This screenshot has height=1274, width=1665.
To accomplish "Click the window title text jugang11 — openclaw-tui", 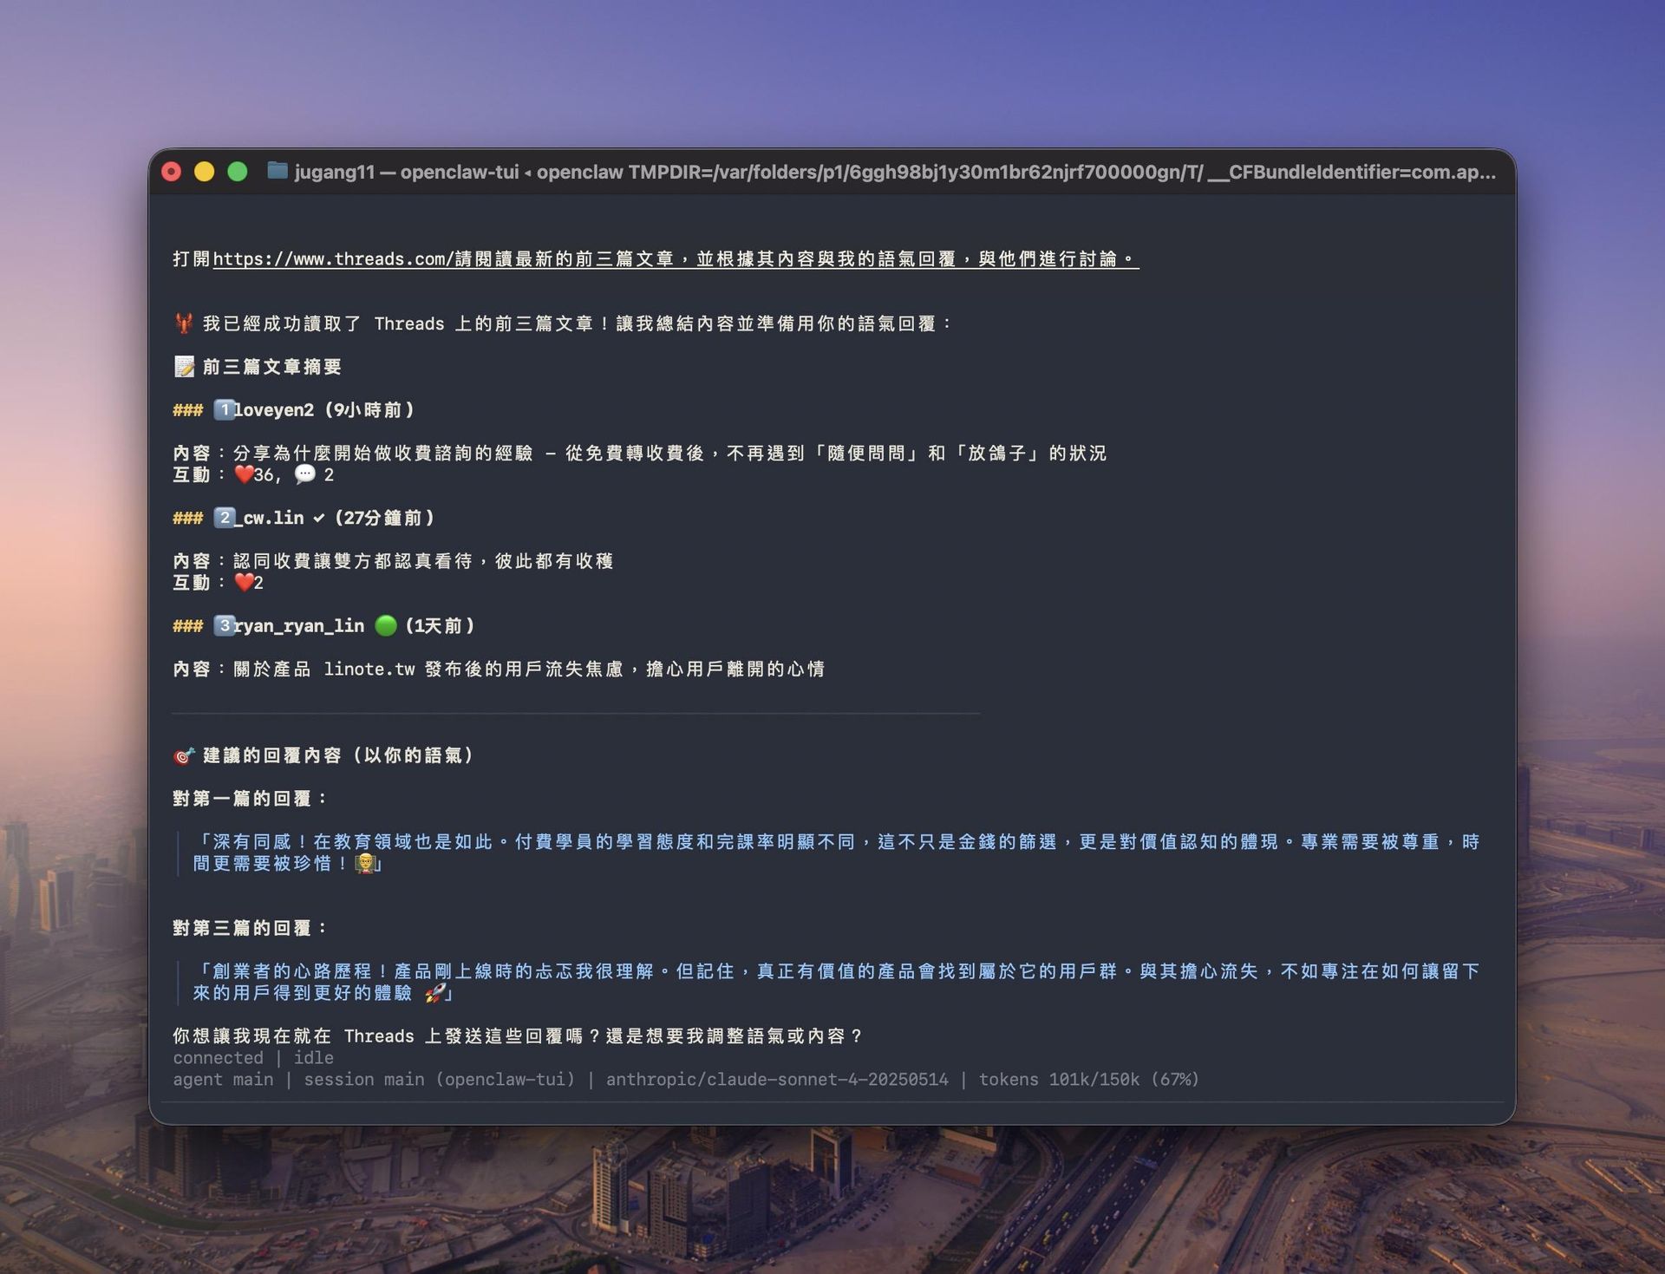I will coord(406,172).
